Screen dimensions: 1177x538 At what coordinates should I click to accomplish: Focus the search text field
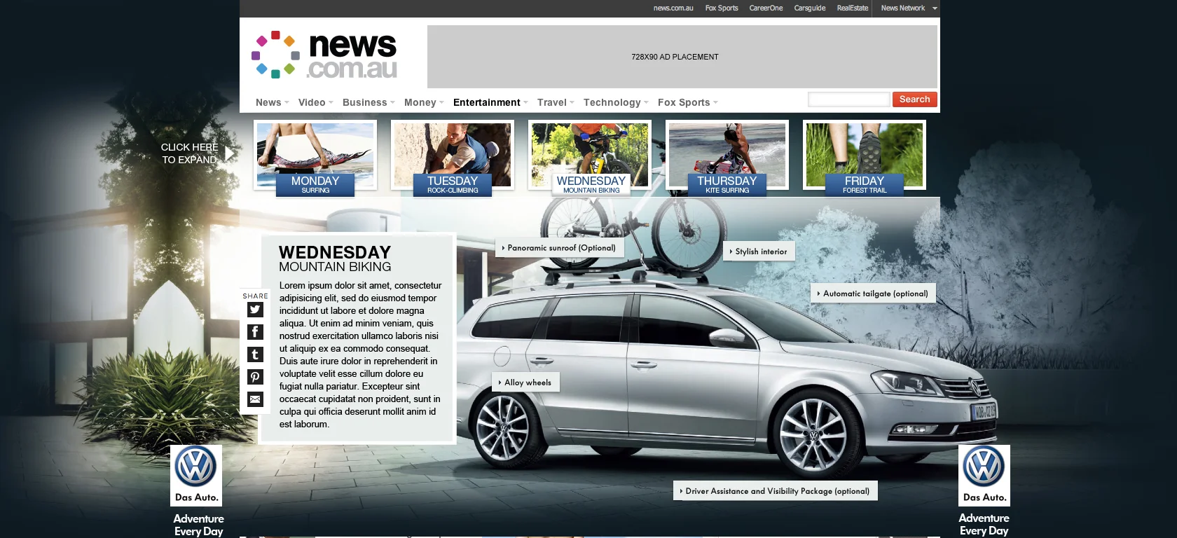pos(848,99)
